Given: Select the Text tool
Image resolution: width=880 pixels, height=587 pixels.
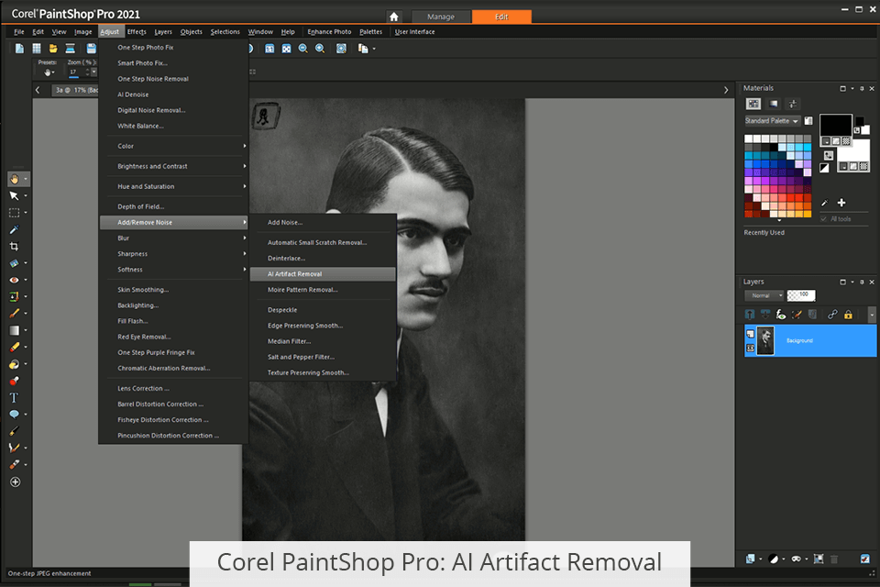Looking at the screenshot, I should tap(14, 398).
